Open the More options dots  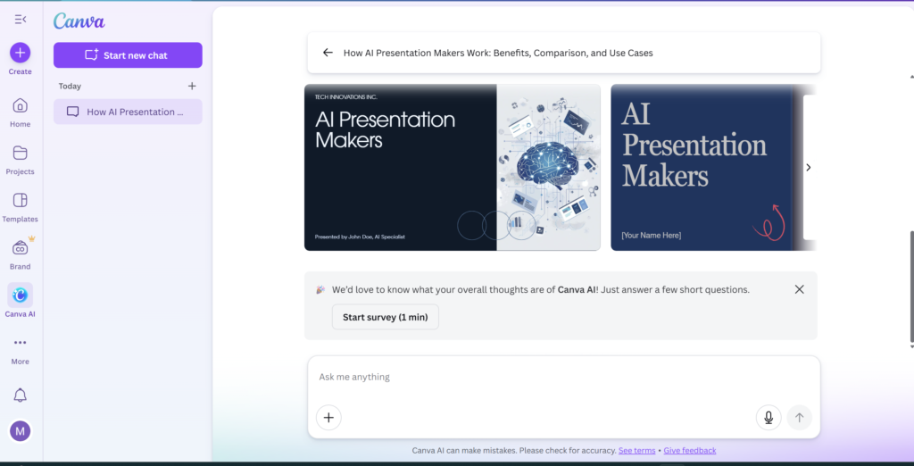[x=21, y=343]
